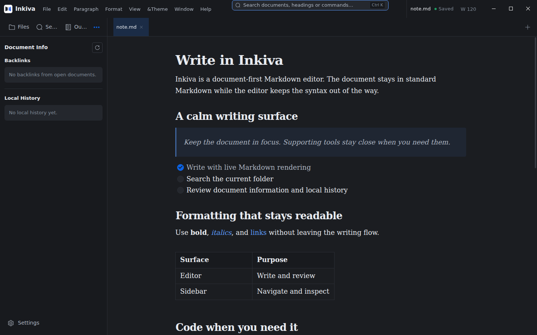Click the 'W 120' word count indicator

coord(468,9)
